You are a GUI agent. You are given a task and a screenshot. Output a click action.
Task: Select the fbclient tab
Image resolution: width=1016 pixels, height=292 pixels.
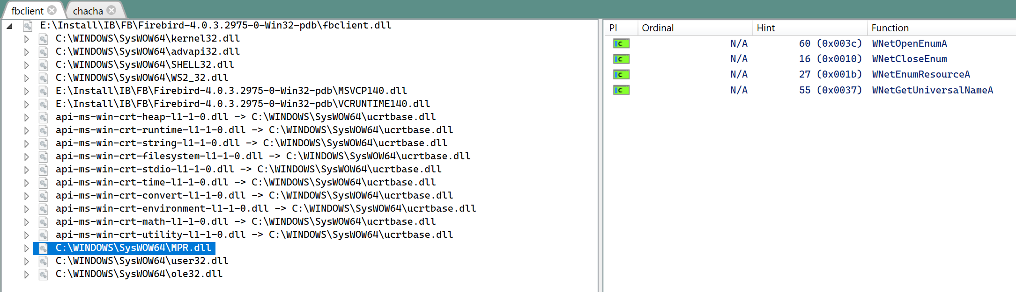click(x=27, y=11)
